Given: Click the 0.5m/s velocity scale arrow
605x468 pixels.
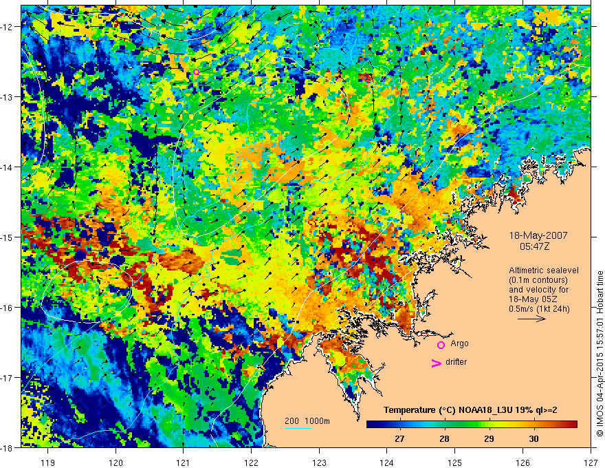Looking at the screenshot, I should click(x=531, y=319).
